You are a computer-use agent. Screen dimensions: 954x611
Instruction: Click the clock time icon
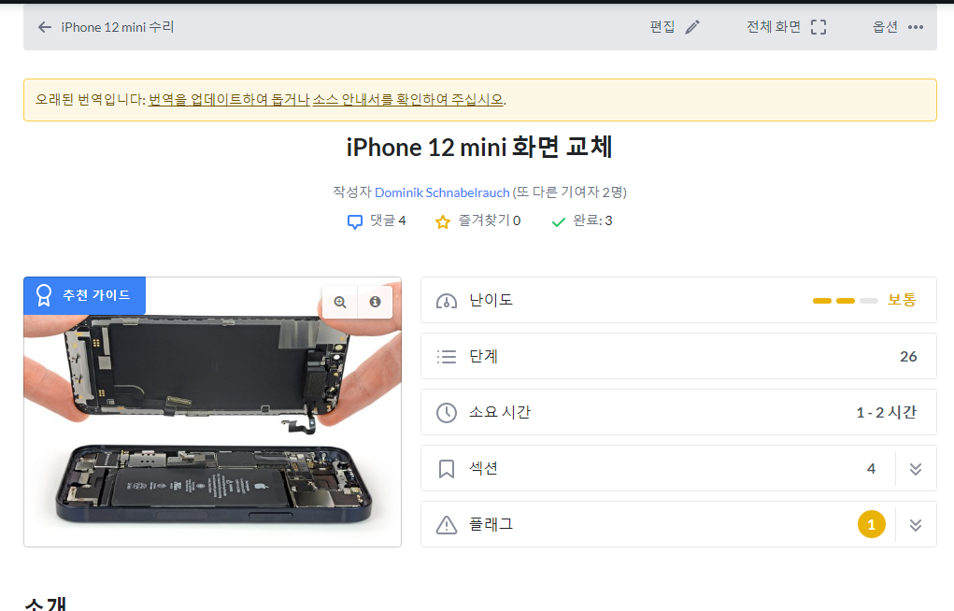tap(447, 413)
